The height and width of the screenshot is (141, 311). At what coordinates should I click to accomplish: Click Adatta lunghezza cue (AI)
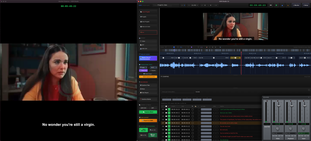[148, 77]
